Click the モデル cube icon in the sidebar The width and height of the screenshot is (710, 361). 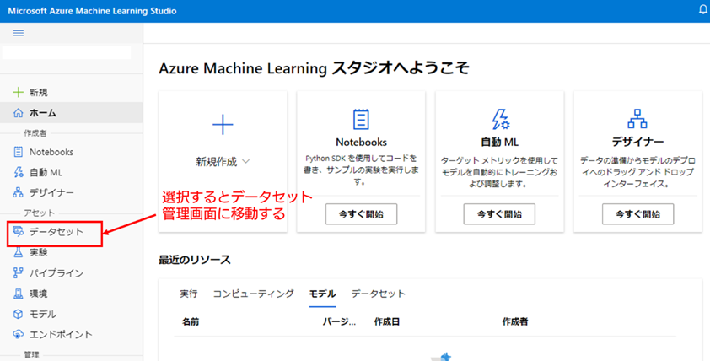[x=18, y=314]
